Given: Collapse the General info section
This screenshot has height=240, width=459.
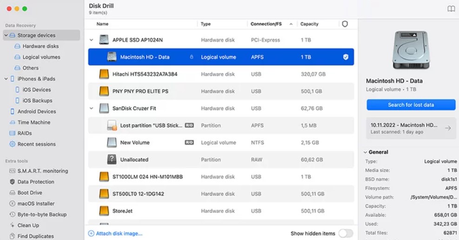Looking at the screenshot, I should 366,152.
